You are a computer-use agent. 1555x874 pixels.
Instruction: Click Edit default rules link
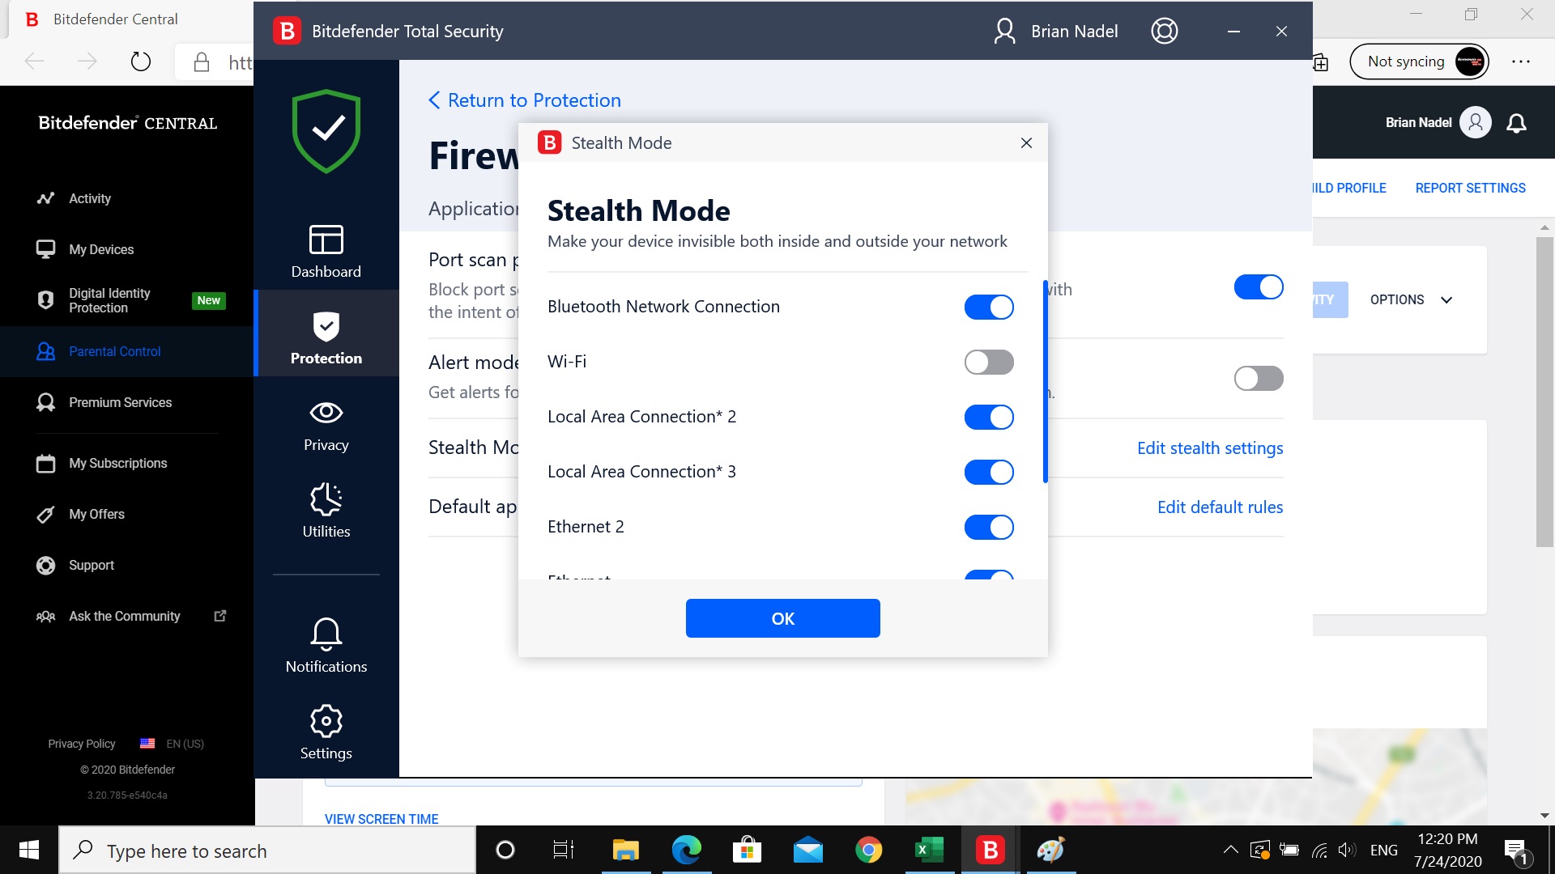coord(1220,507)
